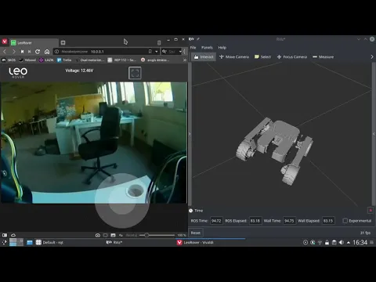Viewport: 376px width, 282px height.
Task: Open the SROS bookmark
Action: tap(9, 60)
